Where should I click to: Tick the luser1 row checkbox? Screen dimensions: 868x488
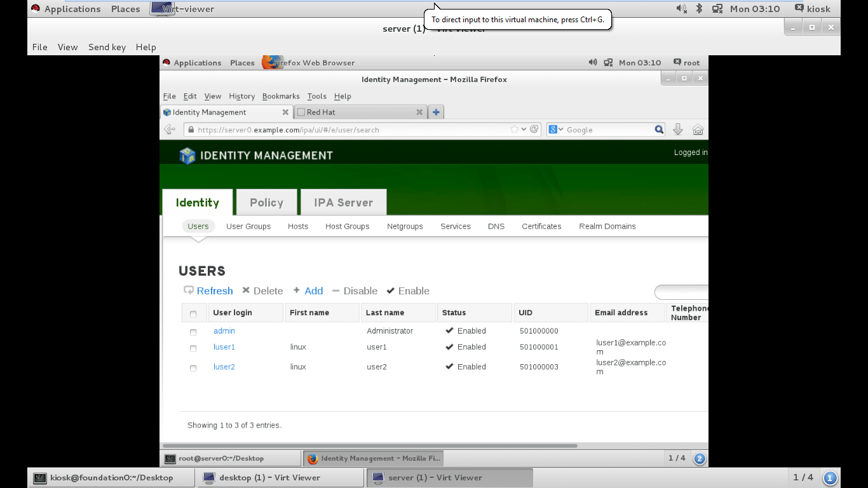(193, 348)
